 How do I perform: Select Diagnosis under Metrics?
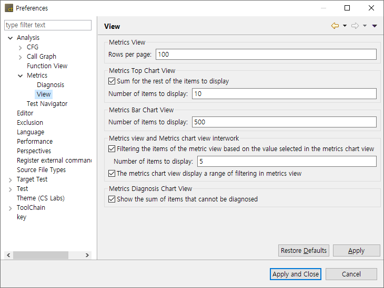pos(50,85)
